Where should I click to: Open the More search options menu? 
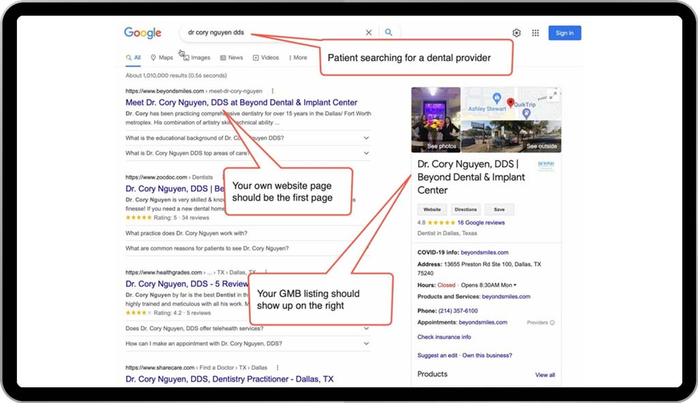(x=298, y=57)
